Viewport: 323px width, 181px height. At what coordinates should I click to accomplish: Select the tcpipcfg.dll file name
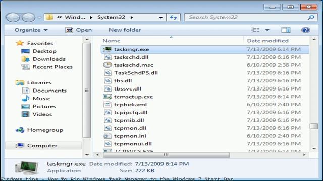pyautogui.click(x=131, y=112)
